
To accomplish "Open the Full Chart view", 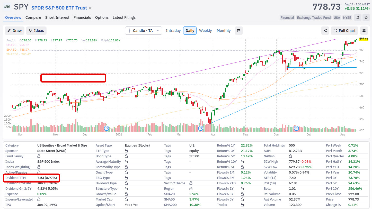I will (x=344, y=31).
